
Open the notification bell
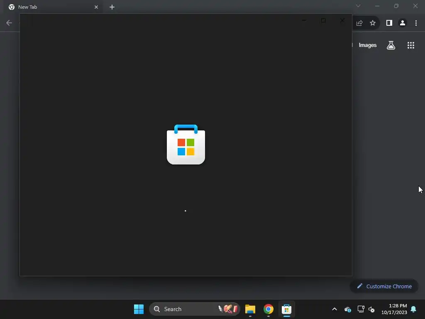(x=414, y=309)
